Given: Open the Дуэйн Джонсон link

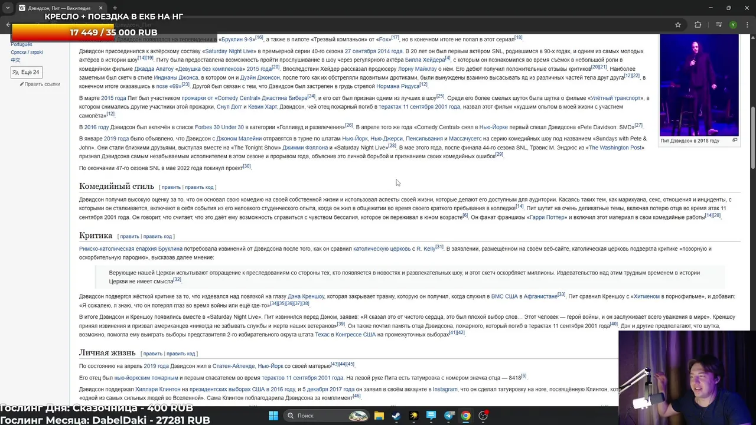Looking at the screenshot, I should 260,78.
